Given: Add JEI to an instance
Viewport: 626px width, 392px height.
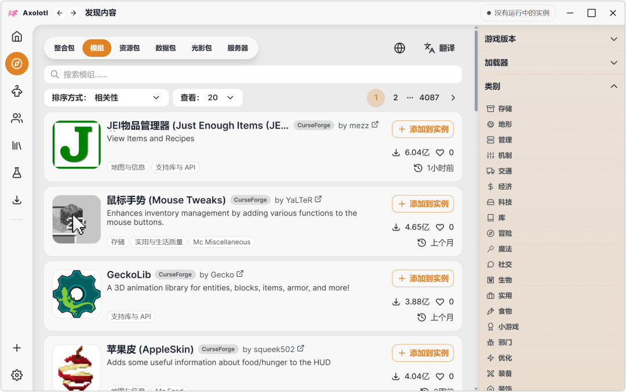Looking at the screenshot, I should coord(423,129).
